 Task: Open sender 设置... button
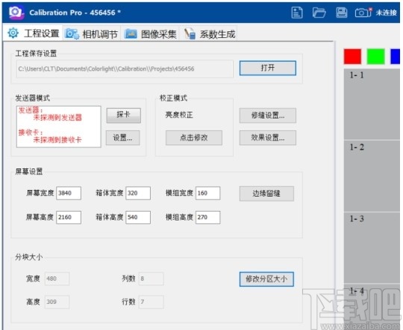[123, 138]
